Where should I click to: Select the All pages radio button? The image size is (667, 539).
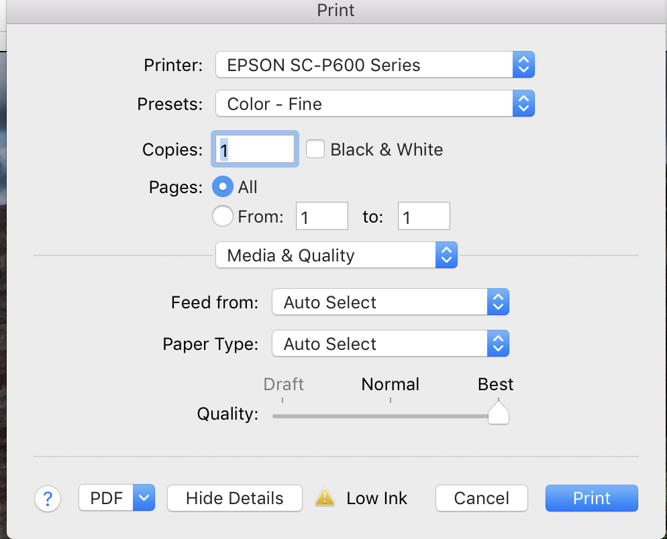pyautogui.click(x=222, y=186)
